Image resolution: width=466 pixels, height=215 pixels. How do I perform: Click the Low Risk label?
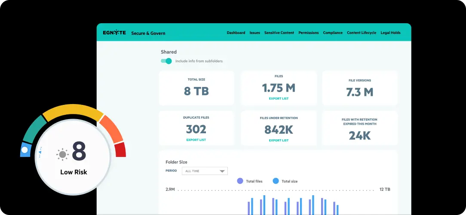pyautogui.click(x=74, y=172)
